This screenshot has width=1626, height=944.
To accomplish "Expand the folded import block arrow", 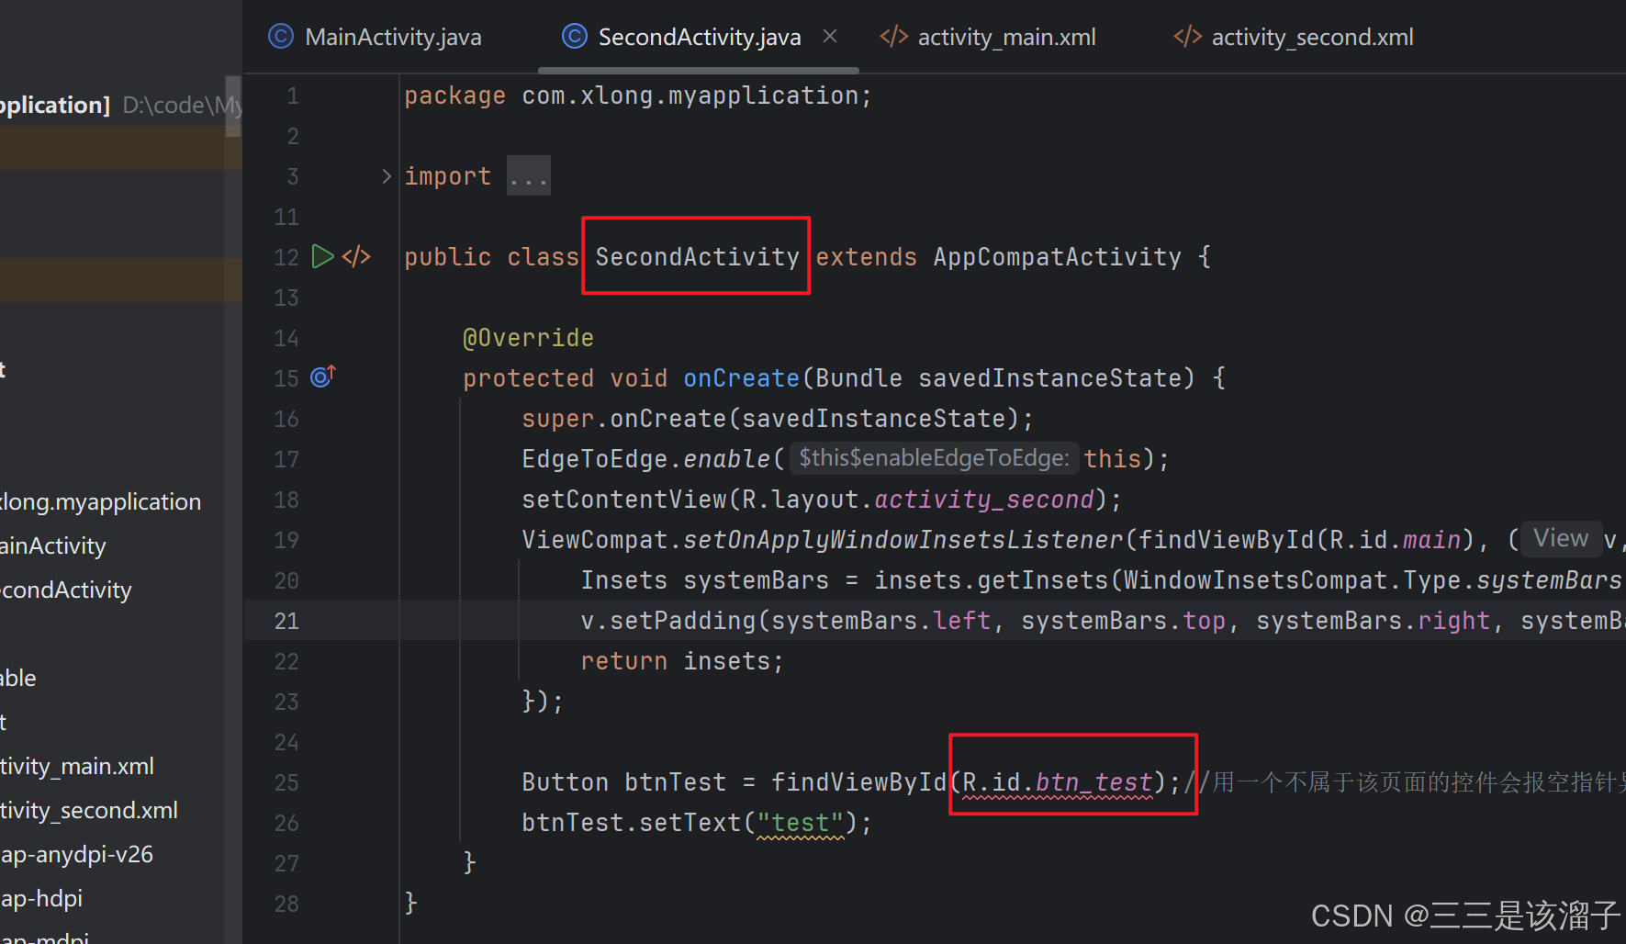I will [387, 176].
